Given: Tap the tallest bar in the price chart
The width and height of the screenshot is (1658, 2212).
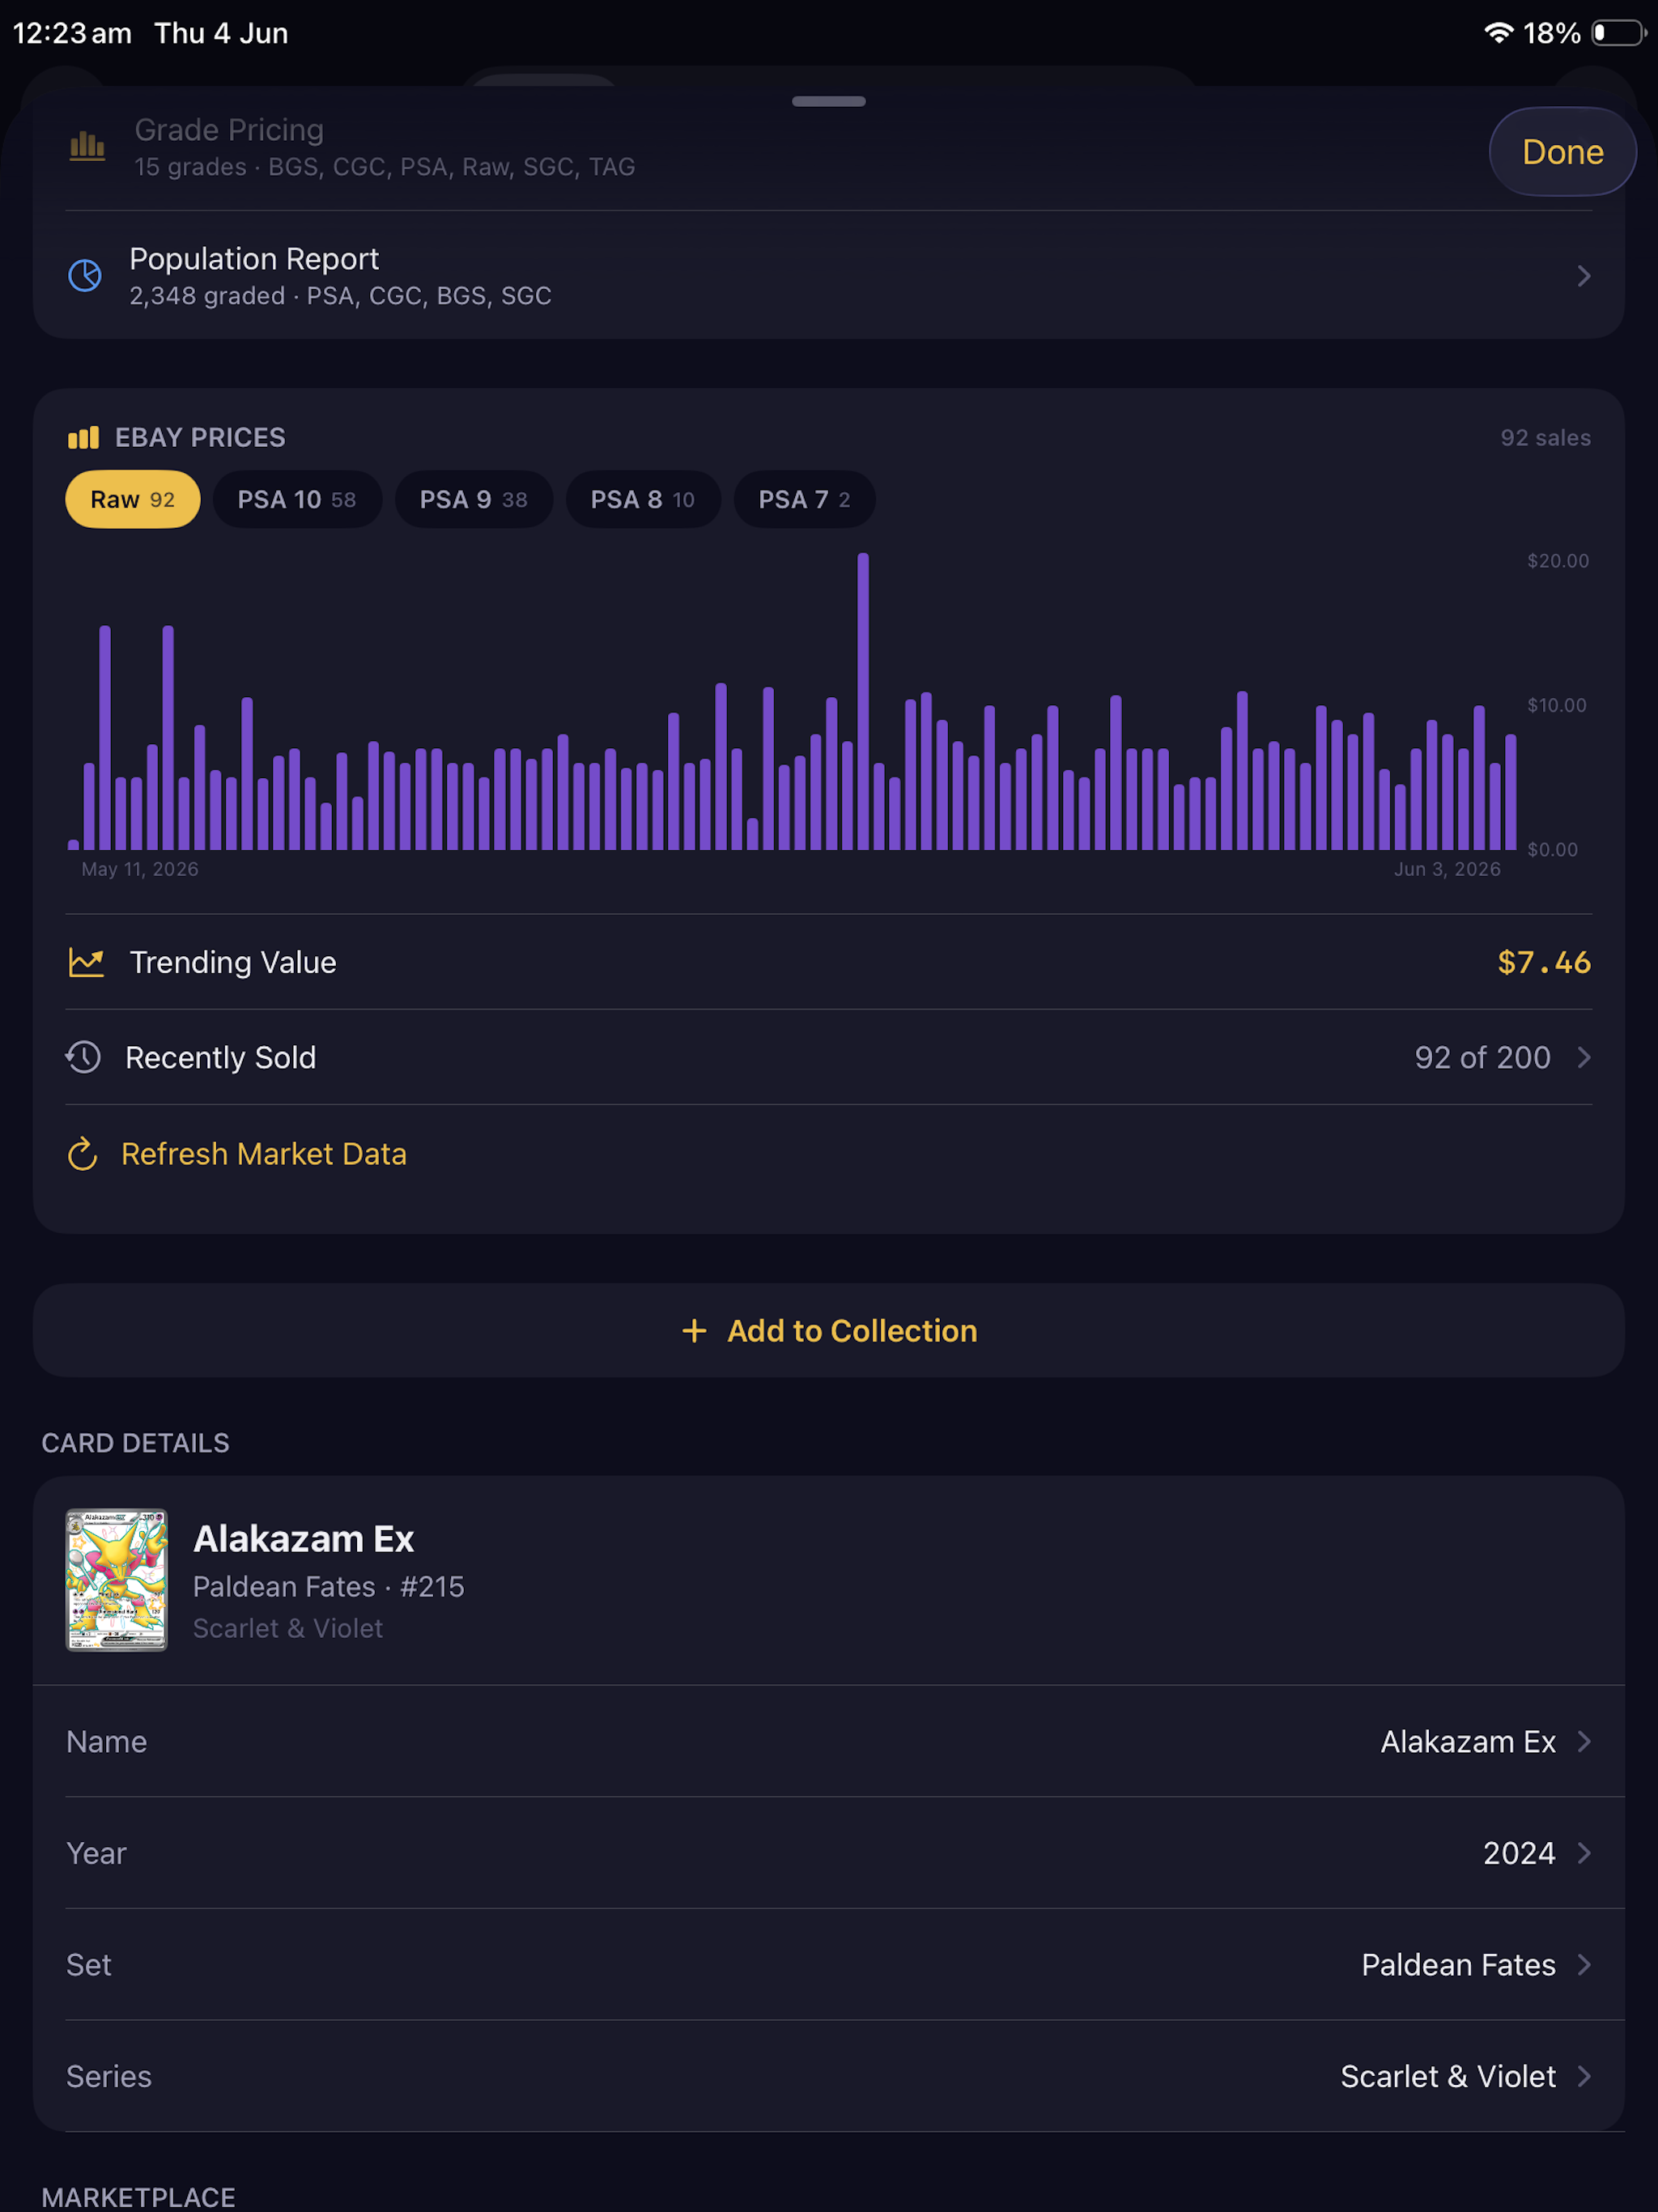Looking at the screenshot, I should point(863,701).
